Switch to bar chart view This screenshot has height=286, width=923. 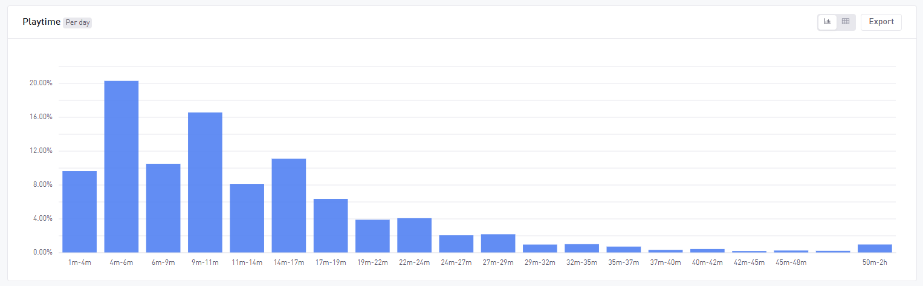point(827,22)
